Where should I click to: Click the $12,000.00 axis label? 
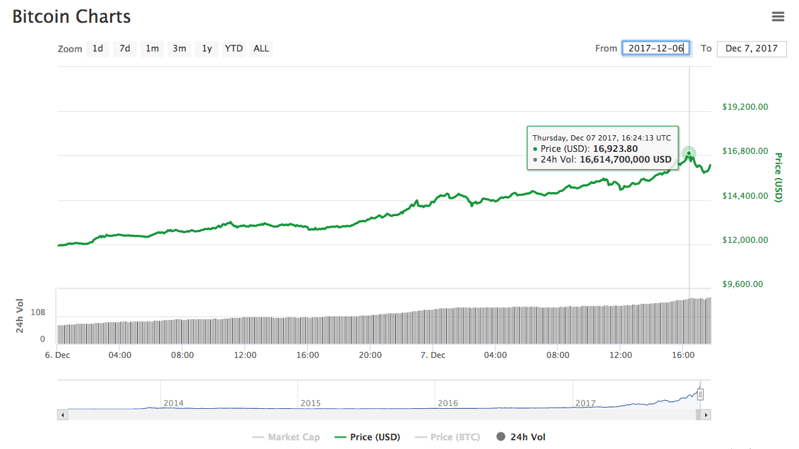(745, 240)
